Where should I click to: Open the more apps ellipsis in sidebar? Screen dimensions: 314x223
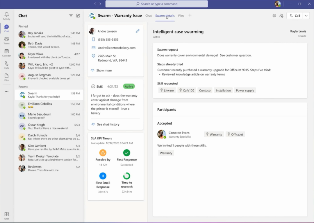[6, 91]
